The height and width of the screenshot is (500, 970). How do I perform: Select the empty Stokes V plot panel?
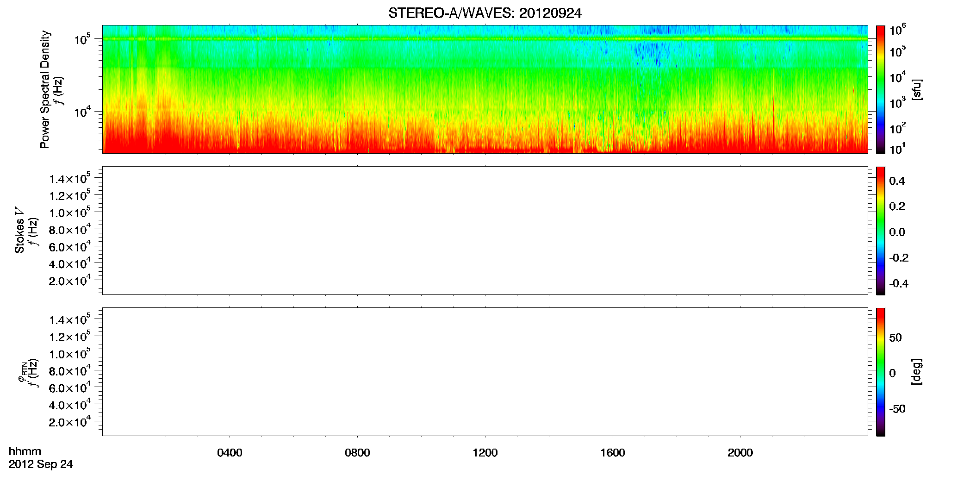coord(485,230)
